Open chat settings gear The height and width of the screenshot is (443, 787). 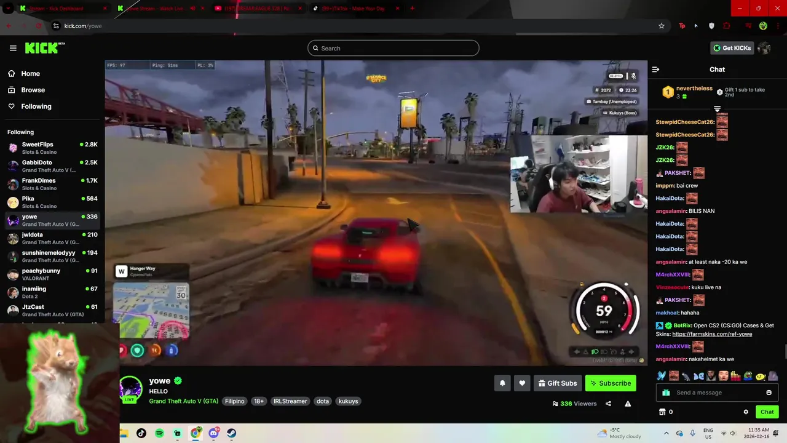click(746, 412)
